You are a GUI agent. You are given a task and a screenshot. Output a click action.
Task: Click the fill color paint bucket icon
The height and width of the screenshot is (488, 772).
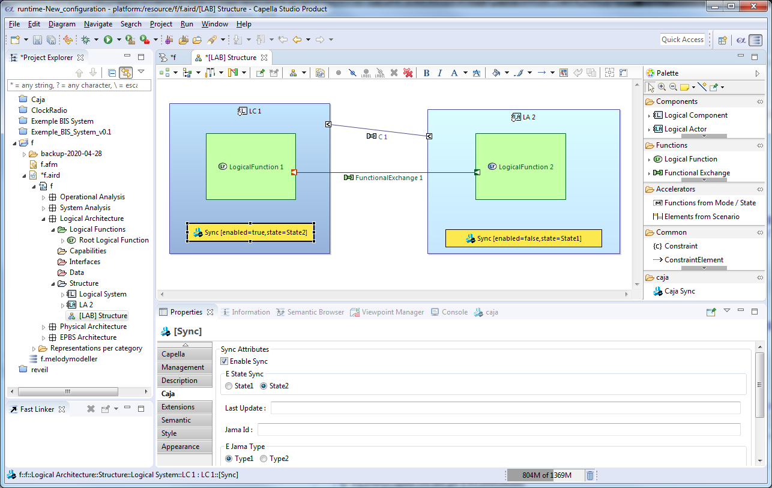pos(496,73)
